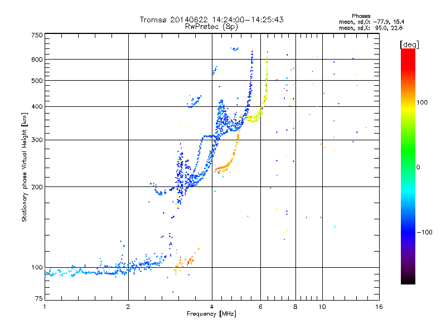The width and height of the screenshot is (446, 334).
Task: Click the '600' height tick label
Action: tap(37, 60)
